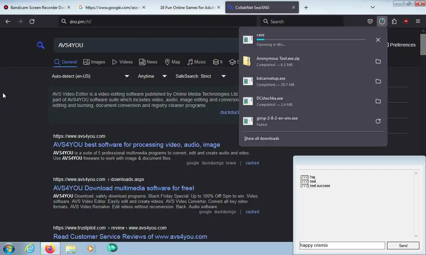The width and height of the screenshot is (426, 255).
Task: Click https://www.avs4you.com result URL
Action: pyautogui.click(x=79, y=136)
